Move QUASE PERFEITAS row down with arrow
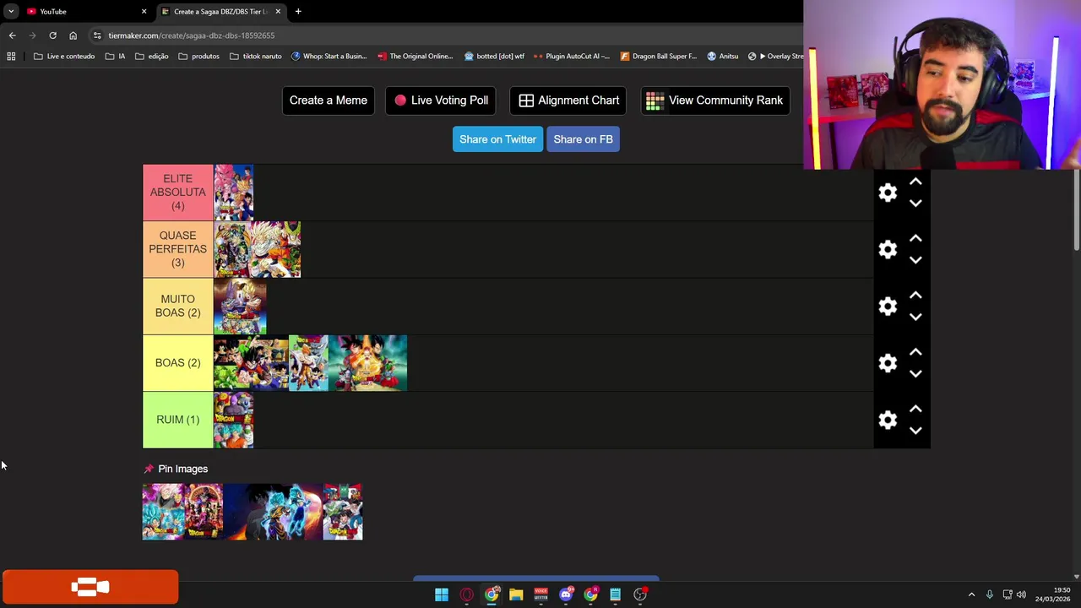 coord(915,260)
